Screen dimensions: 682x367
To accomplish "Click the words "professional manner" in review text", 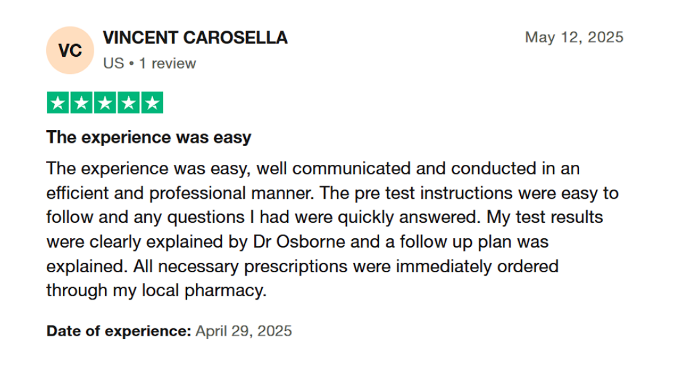I will tap(231, 194).
